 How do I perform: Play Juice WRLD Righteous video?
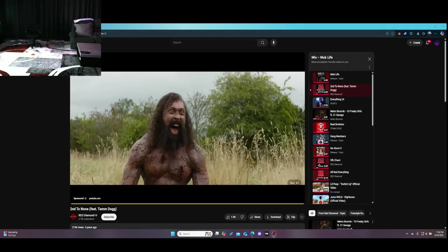click(x=341, y=199)
